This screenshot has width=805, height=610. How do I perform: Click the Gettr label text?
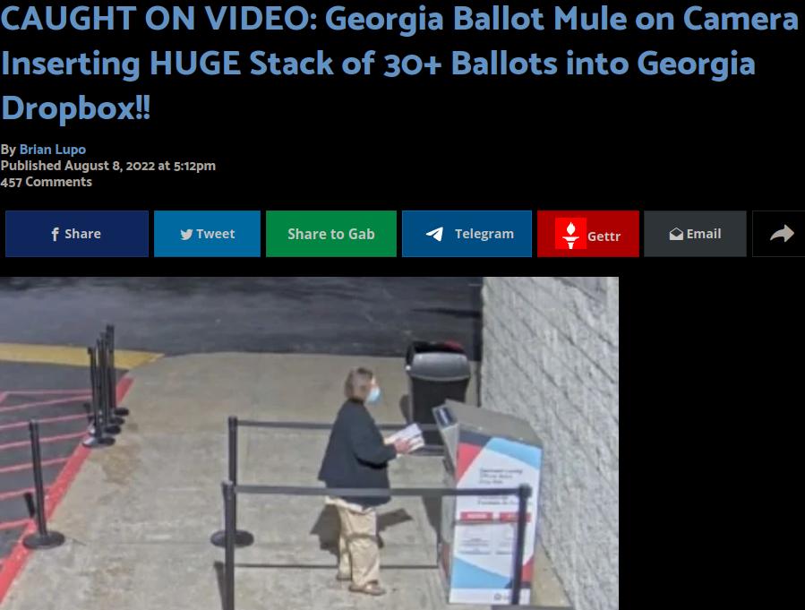click(604, 236)
